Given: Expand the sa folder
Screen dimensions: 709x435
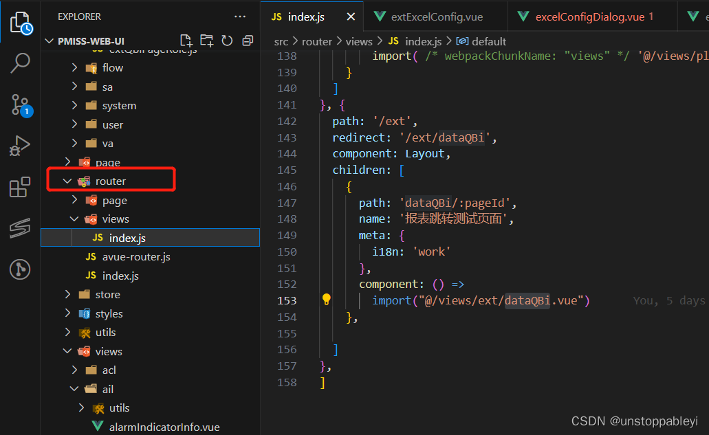Looking at the screenshot, I should pyautogui.click(x=74, y=87).
